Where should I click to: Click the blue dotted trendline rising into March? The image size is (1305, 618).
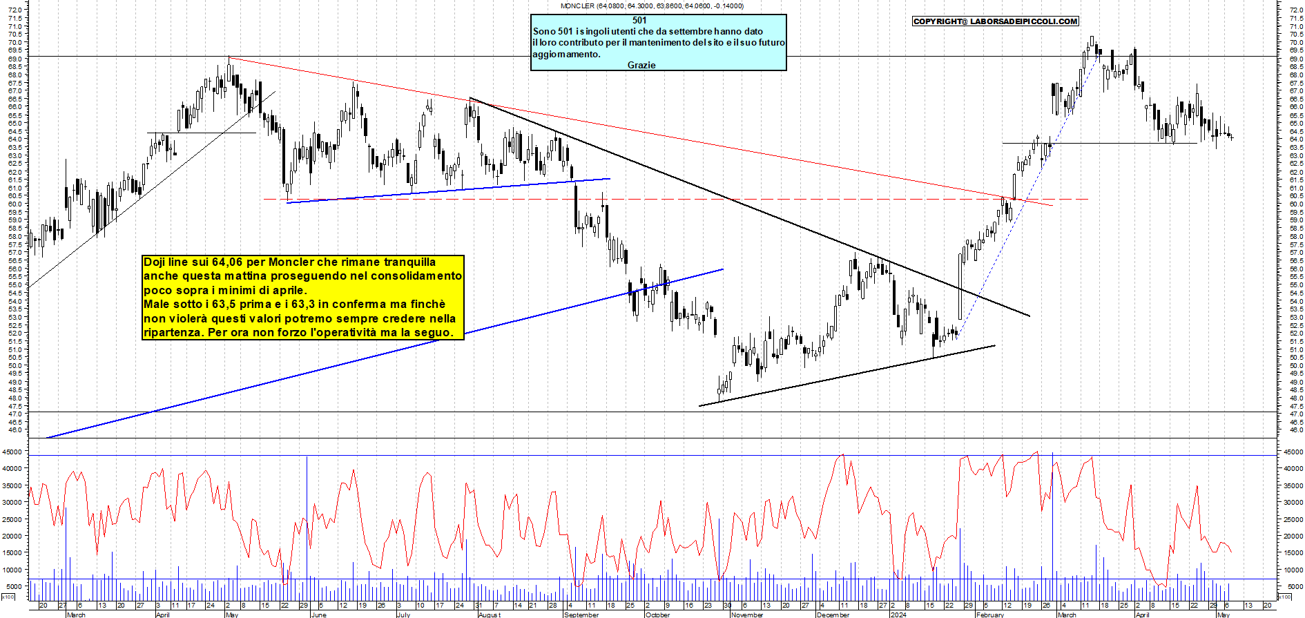(1027, 195)
